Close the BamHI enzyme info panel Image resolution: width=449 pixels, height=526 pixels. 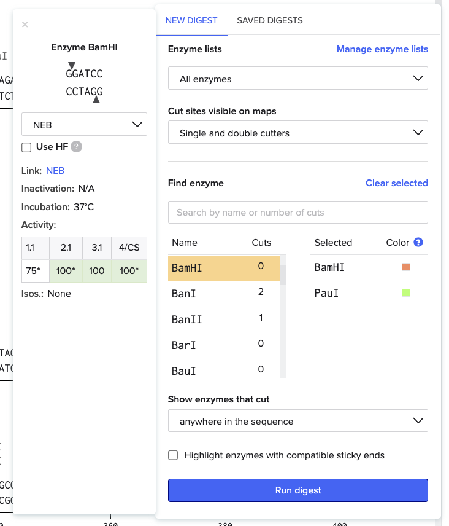tap(25, 25)
